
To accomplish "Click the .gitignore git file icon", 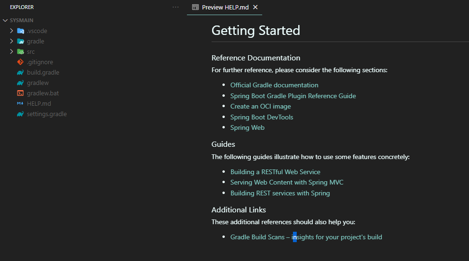I will [20, 62].
